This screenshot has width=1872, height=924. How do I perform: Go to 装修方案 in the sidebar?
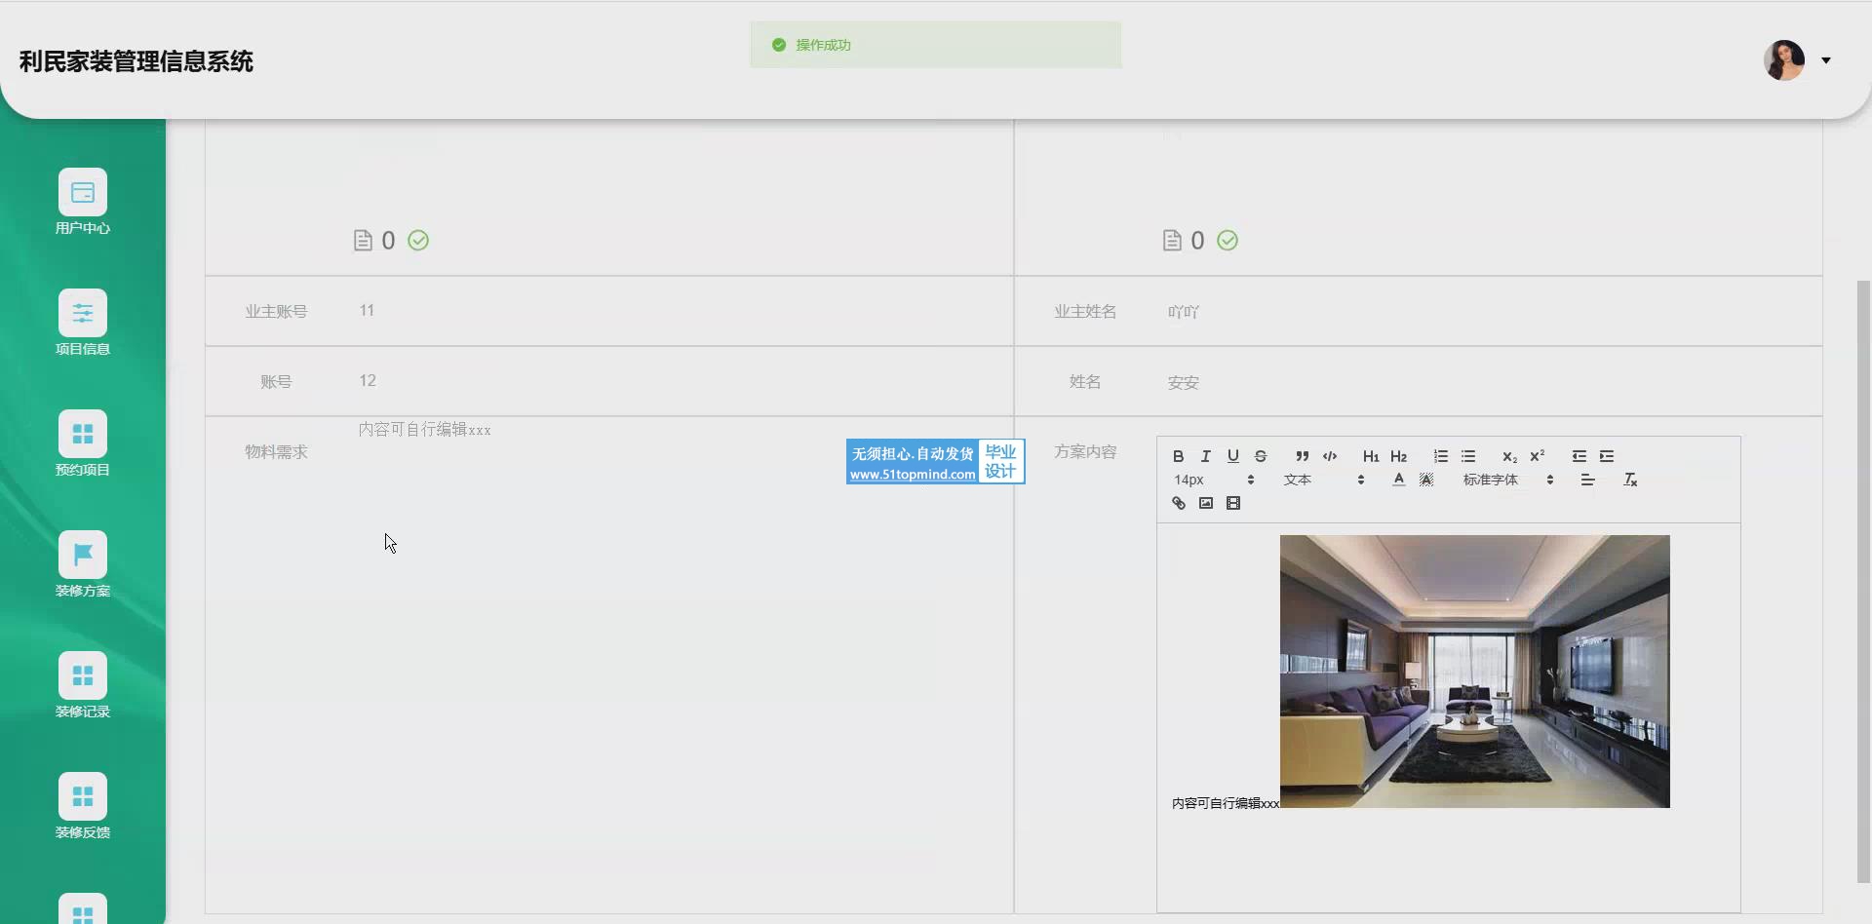coord(83,564)
